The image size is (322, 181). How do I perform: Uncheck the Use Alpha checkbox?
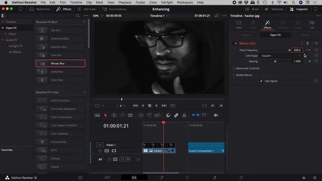coord(261,81)
